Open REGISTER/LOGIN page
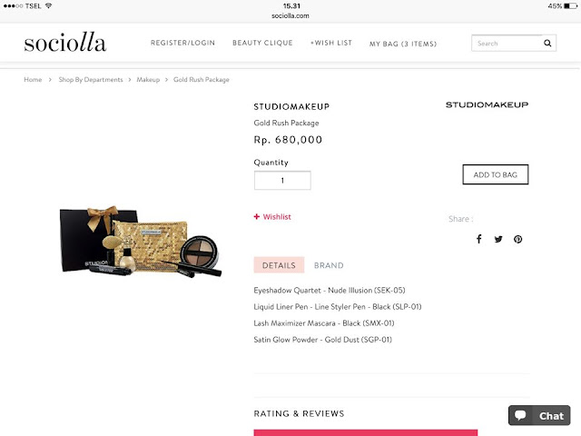 [x=182, y=43]
